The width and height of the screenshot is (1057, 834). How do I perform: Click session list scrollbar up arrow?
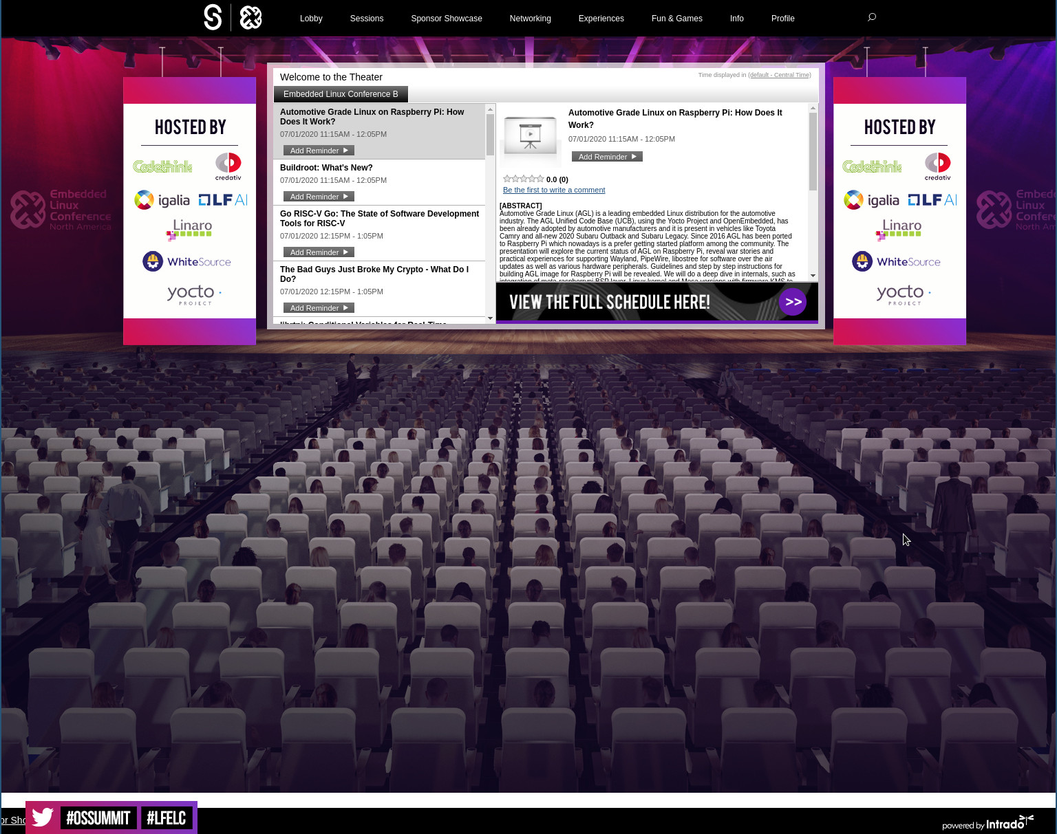tap(490, 109)
